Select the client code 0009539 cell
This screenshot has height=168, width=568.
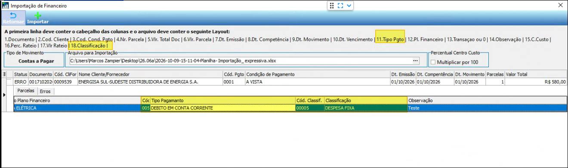pyautogui.click(x=65, y=81)
